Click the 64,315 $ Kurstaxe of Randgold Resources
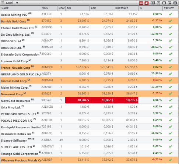Viewport: 179px width, 164px height. [132, 126]
